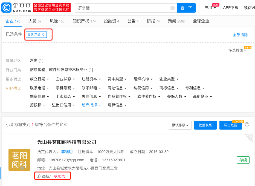
Task: Switch to the 研报 74 tab
Action: click(153, 21)
